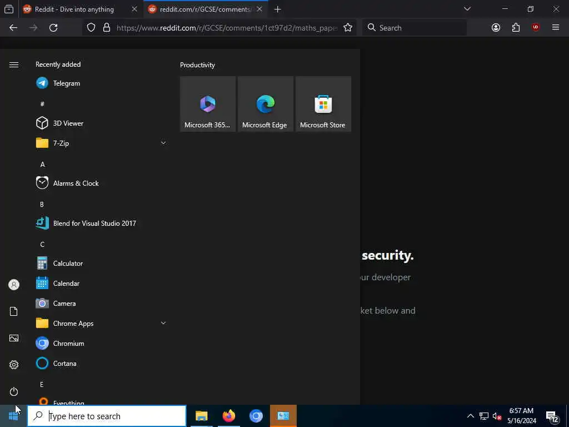This screenshot has height=427, width=569.
Task: Open File Explorer from taskbar
Action: pyautogui.click(x=201, y=416)
